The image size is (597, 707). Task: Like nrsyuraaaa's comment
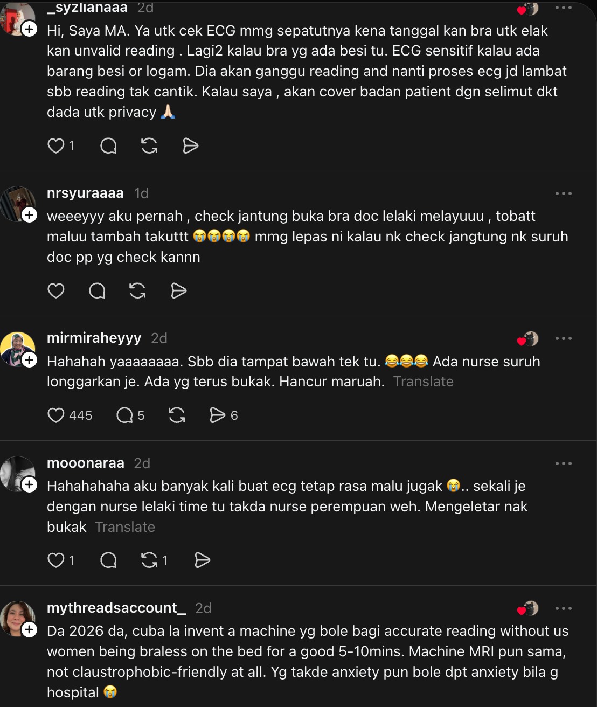coord(56,291)
